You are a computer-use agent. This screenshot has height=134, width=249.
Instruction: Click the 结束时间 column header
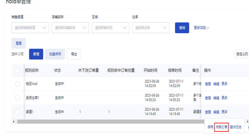pyautogui.click(x=175, y=71)
